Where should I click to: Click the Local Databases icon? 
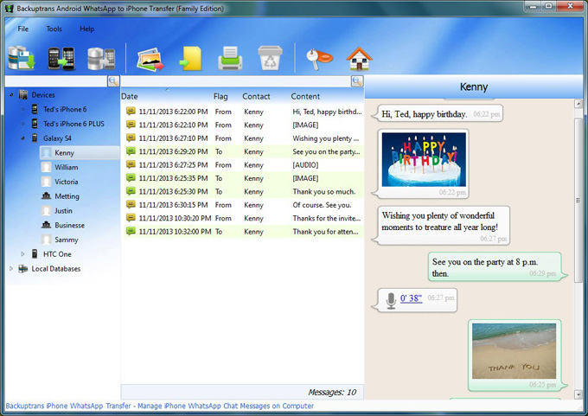22,269
